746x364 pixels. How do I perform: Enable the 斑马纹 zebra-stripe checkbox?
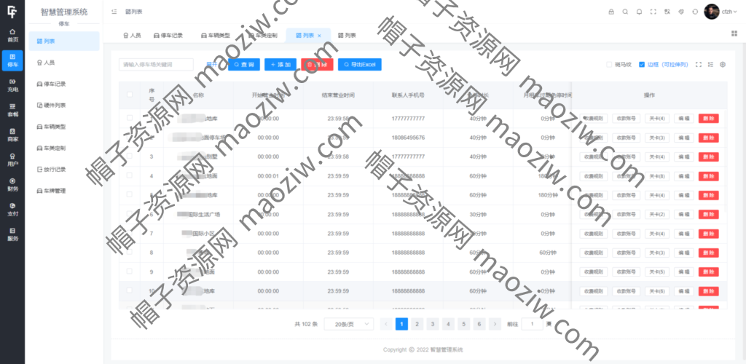(609, 65)
